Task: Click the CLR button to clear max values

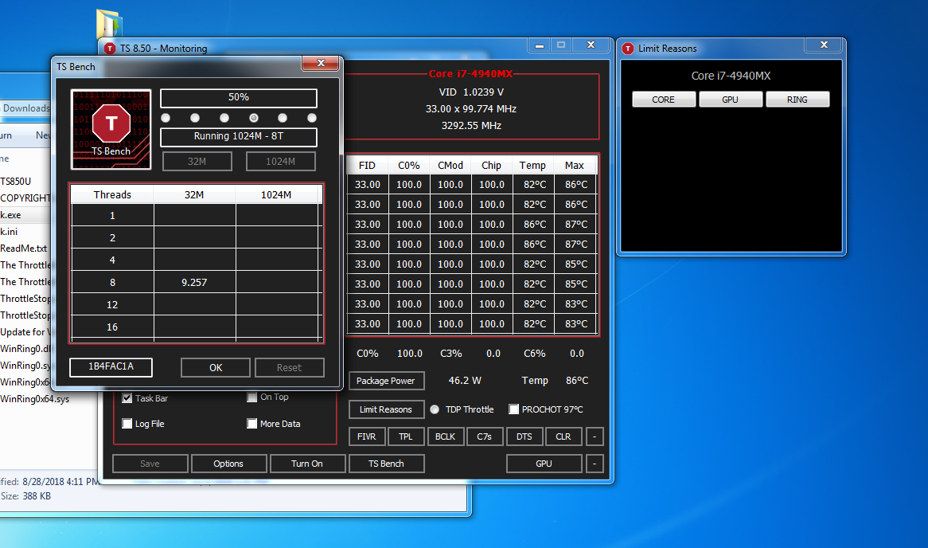Action: (563, 436)
